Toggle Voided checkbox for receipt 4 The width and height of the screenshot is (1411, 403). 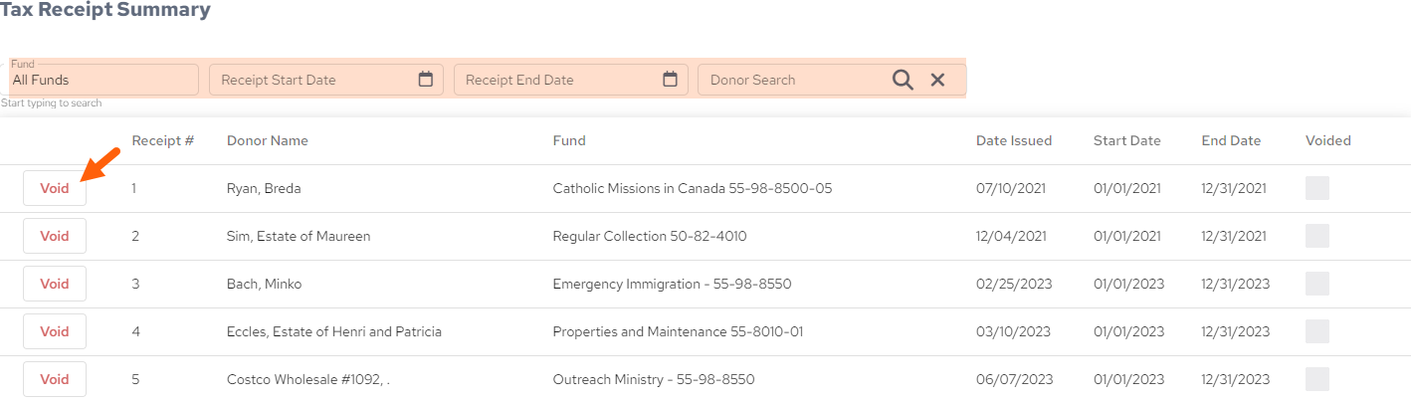click(1317, 331)
